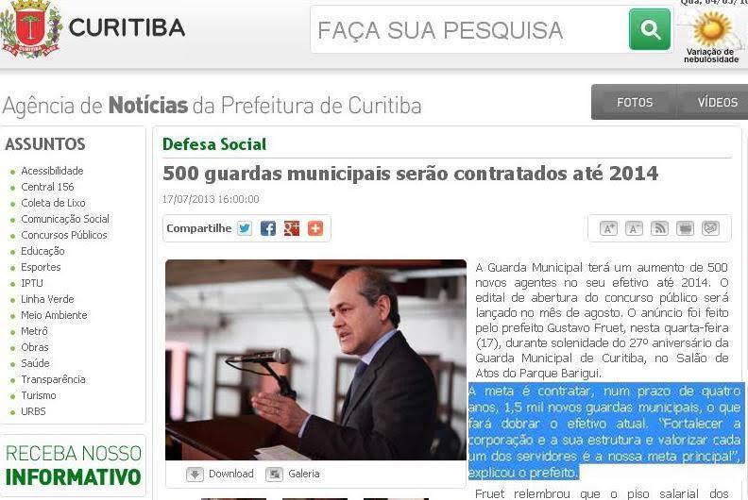748x500 pixels.
Task: Click the Receba Nosso Informativo banner
Action: coord(73,465)
